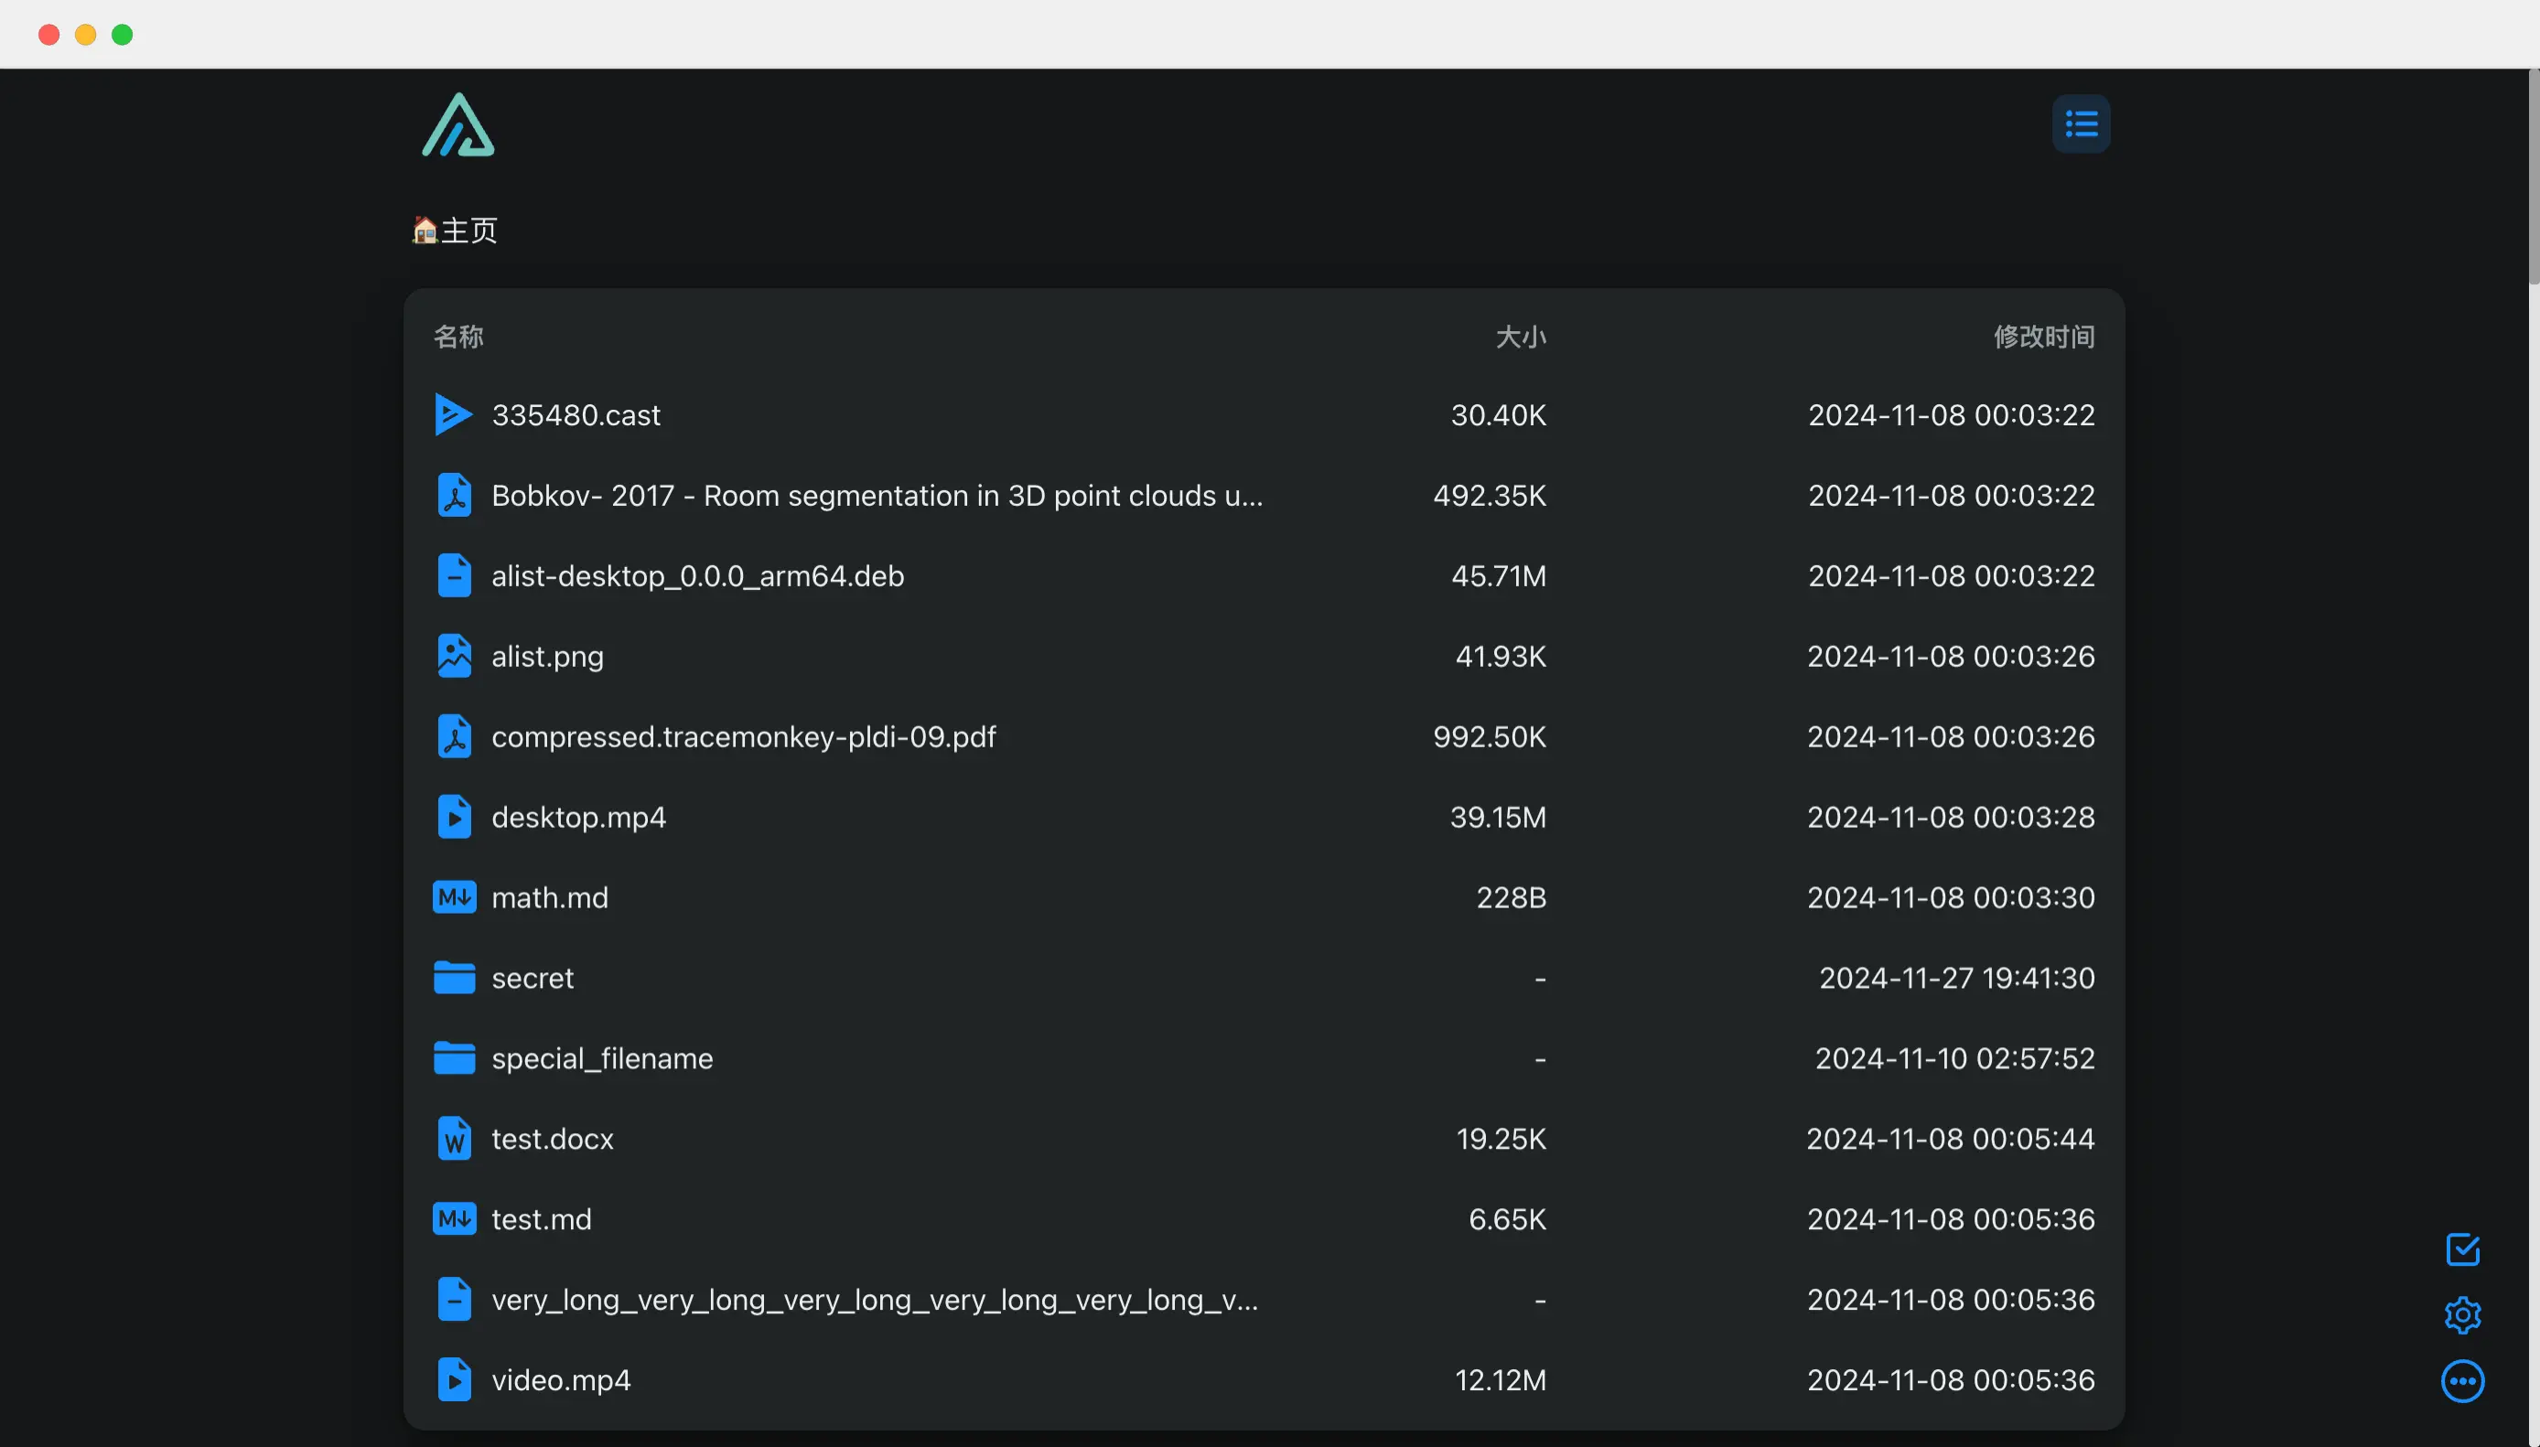2540x1447 pixels.
Task: Sort by 修改时间 column header
Action: click(x=2044, y=337)
